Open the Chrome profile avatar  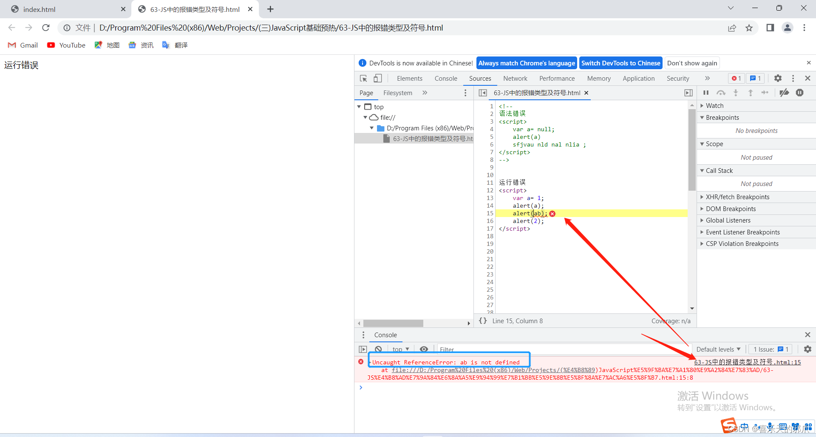coord(788,28)
